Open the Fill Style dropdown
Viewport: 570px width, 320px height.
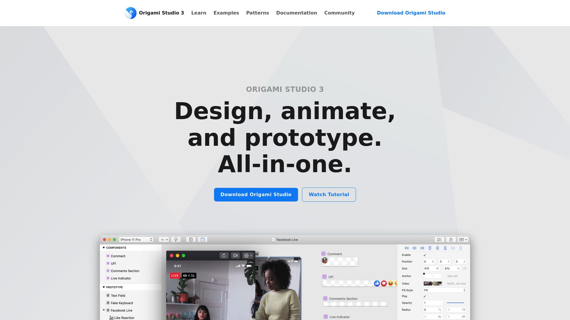[x=445, y=290]
